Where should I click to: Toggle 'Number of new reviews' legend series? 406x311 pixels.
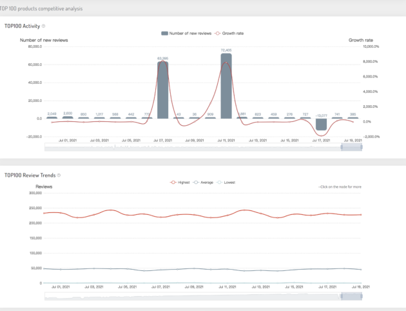click(187, 33)
